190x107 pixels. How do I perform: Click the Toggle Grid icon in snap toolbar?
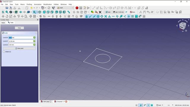click(x=144, y=16)
